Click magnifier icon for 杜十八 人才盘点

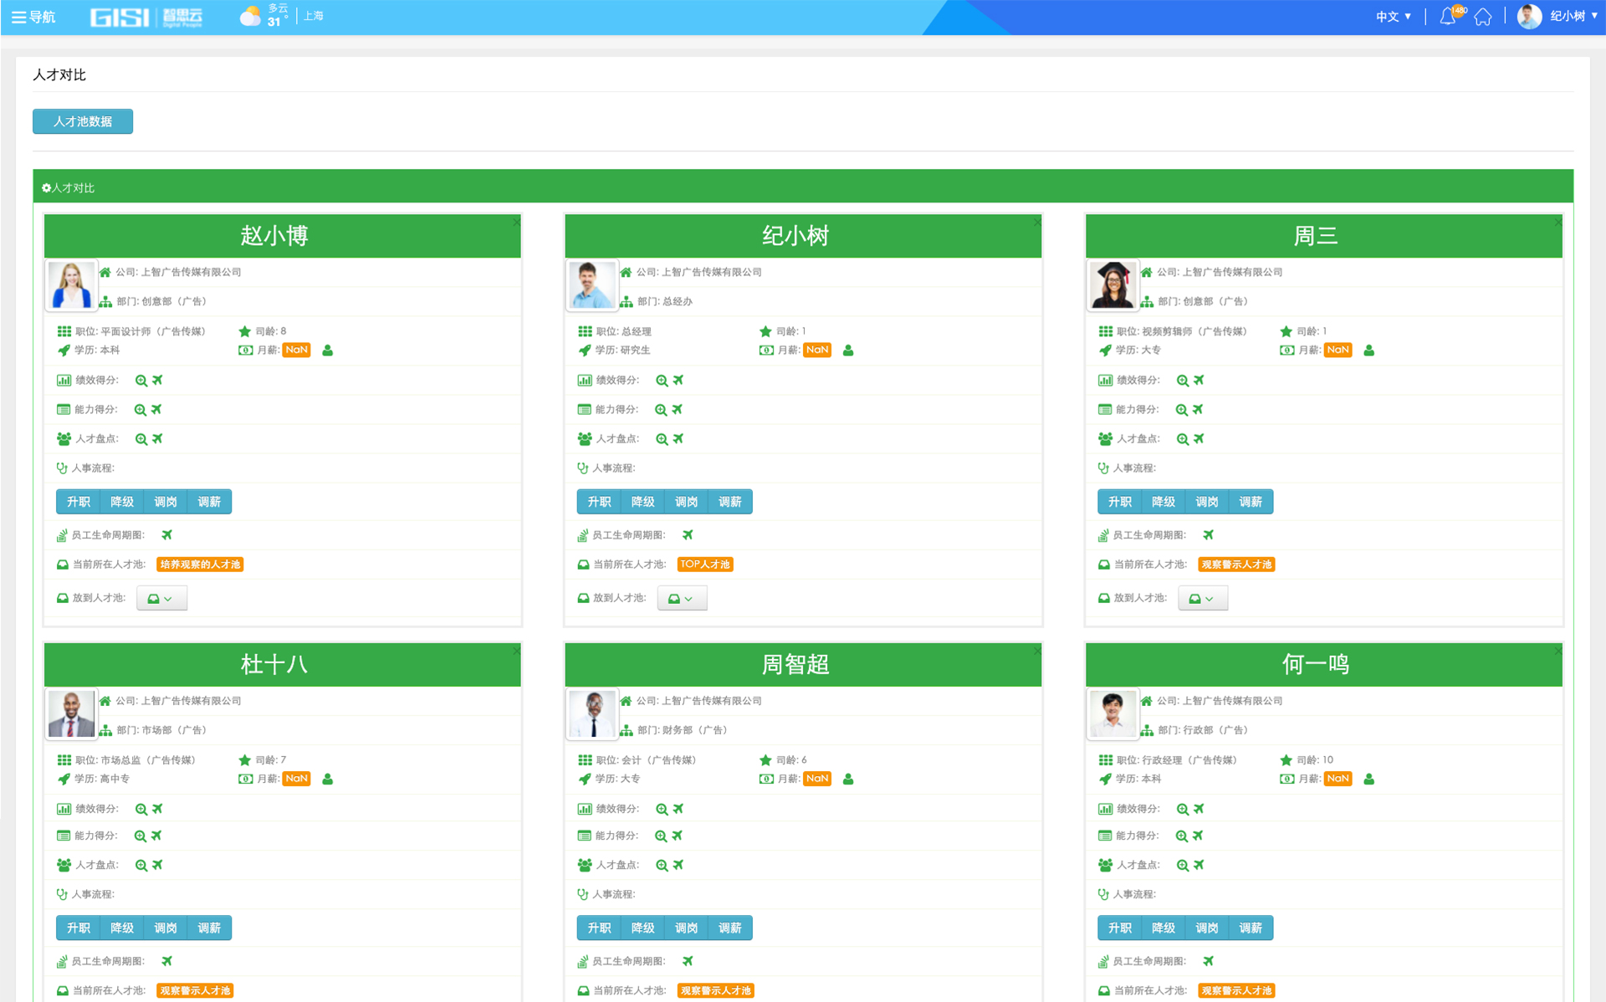tap(141, 866)
